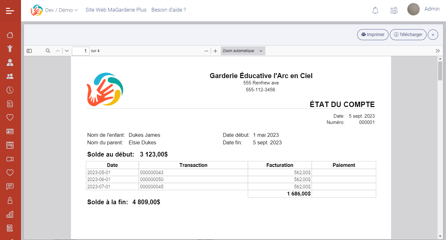This screenshot has height=240, width=446.
Task: Open the child icon in sidebar
Action: 10,48
